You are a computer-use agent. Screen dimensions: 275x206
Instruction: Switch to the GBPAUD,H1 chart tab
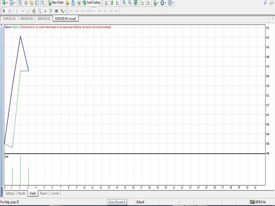(43, 18)
